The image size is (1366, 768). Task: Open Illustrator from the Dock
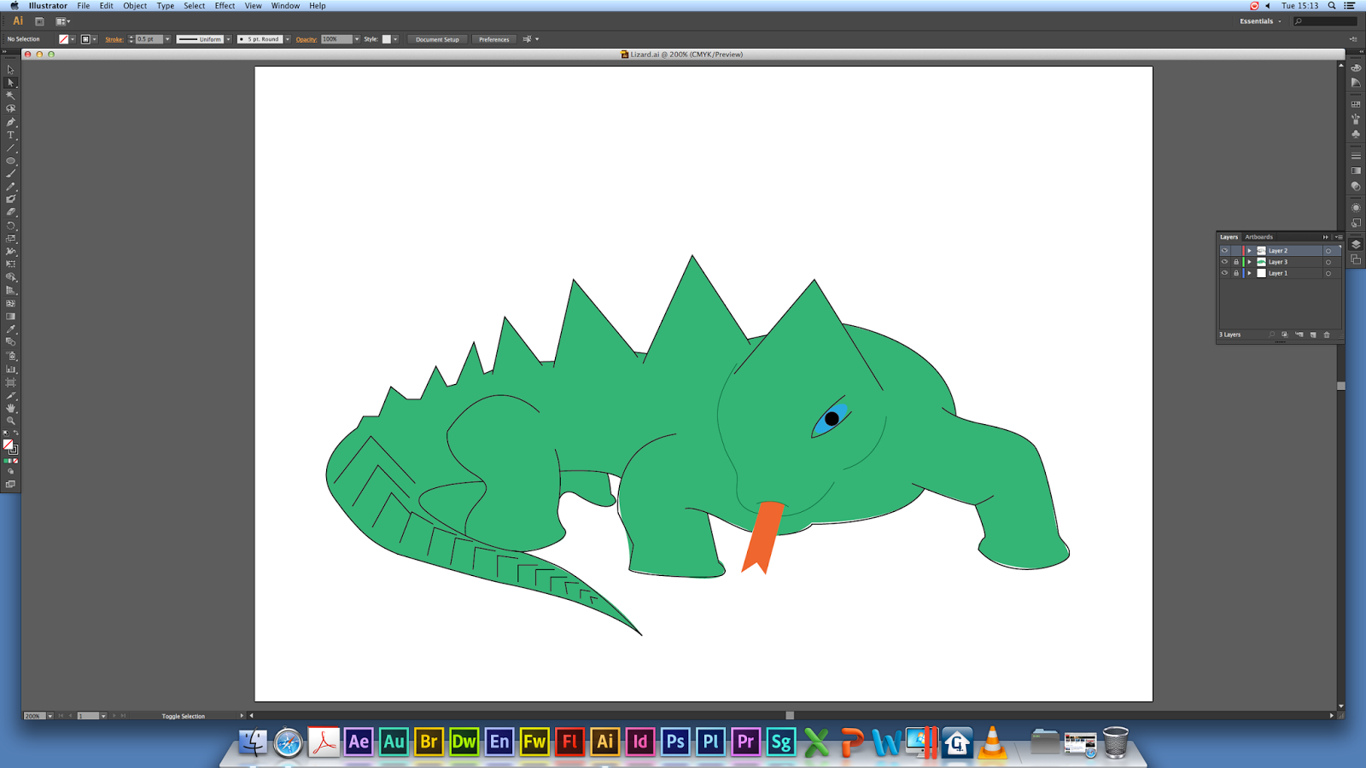click(x=604, y=742)
